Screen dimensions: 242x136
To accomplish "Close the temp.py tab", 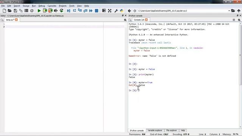I will tap(16, 20).
